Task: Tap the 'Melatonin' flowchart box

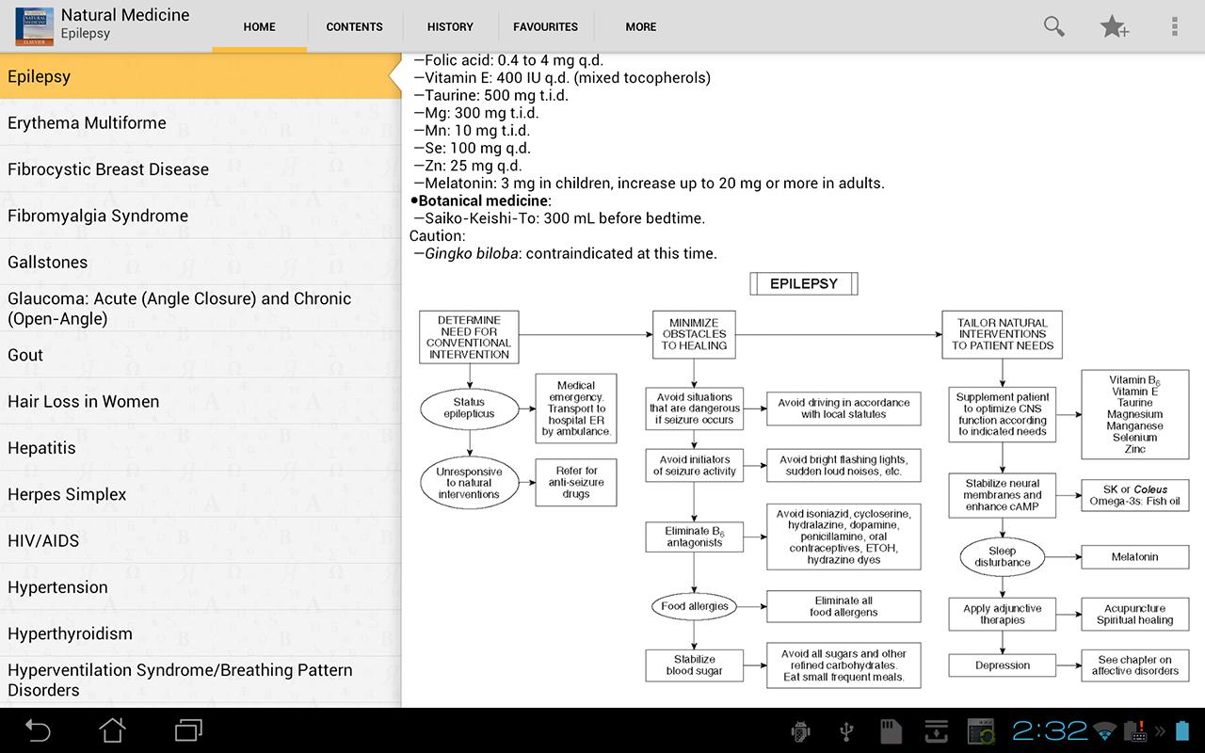Action: [1134, 557]
